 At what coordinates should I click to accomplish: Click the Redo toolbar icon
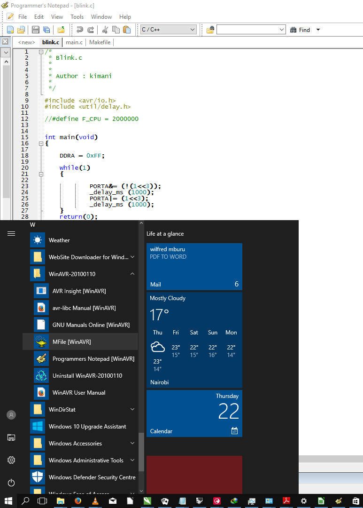click(x=91, y=30)
